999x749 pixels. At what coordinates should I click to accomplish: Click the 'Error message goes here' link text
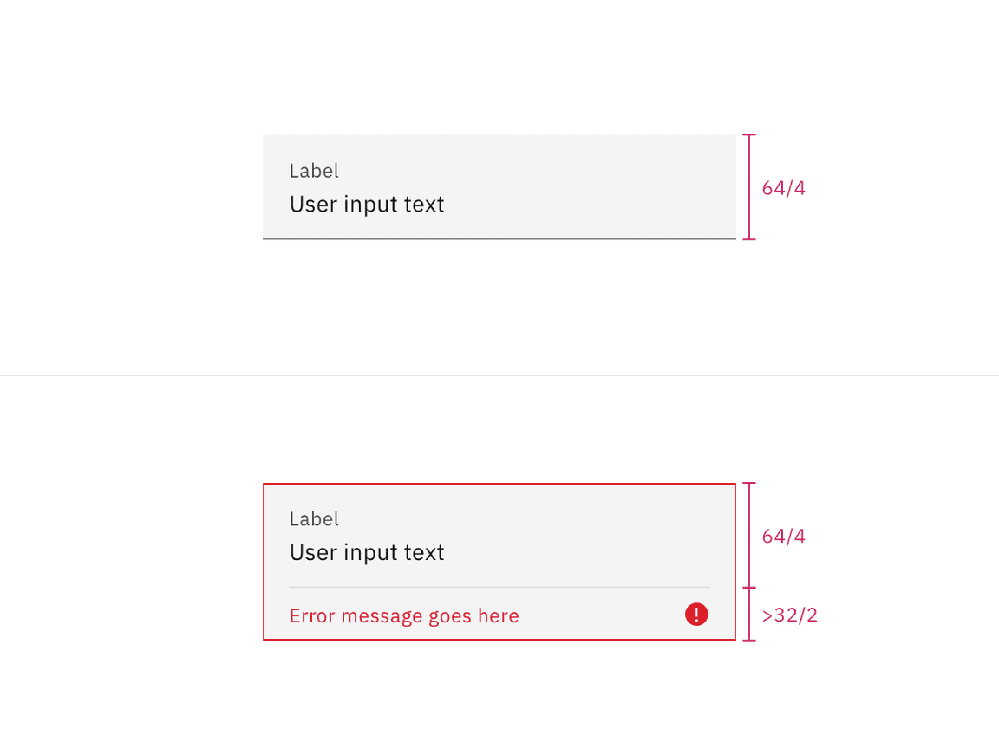(x=404, y=615)
